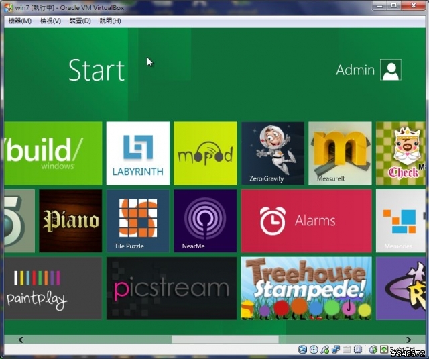Launch the Labyrinth app tile

138,154
